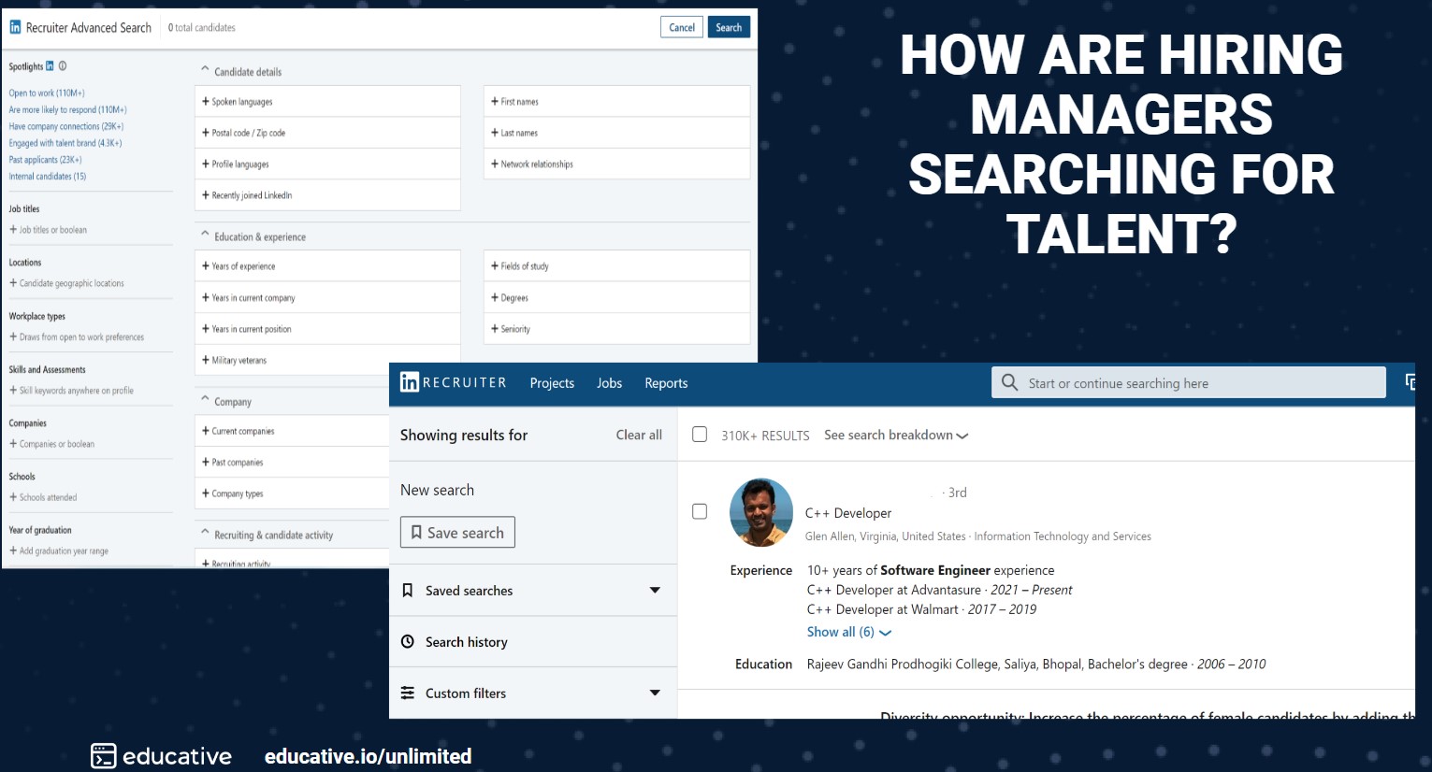Click the bookmark icon on Save search button

click(416, 533)
